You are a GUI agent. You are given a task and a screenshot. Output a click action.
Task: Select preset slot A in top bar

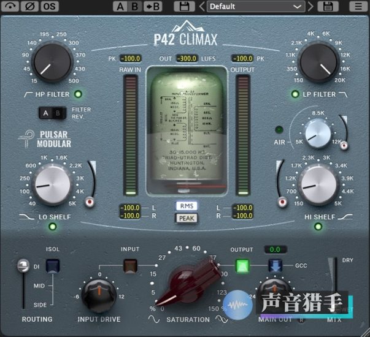tap(120, 6)
